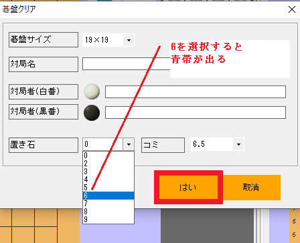Choose 3 in the 置き石 list
This screenshot has width=300, height=243.
click(x=108, y=172)
